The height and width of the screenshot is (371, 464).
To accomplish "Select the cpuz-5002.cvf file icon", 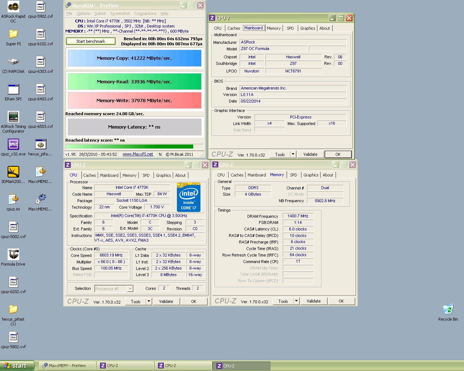I will [x=13, y=227].
